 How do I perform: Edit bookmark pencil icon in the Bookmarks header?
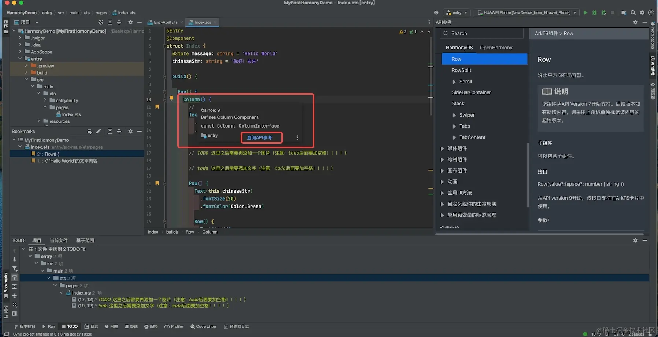(x=99, y=131)
